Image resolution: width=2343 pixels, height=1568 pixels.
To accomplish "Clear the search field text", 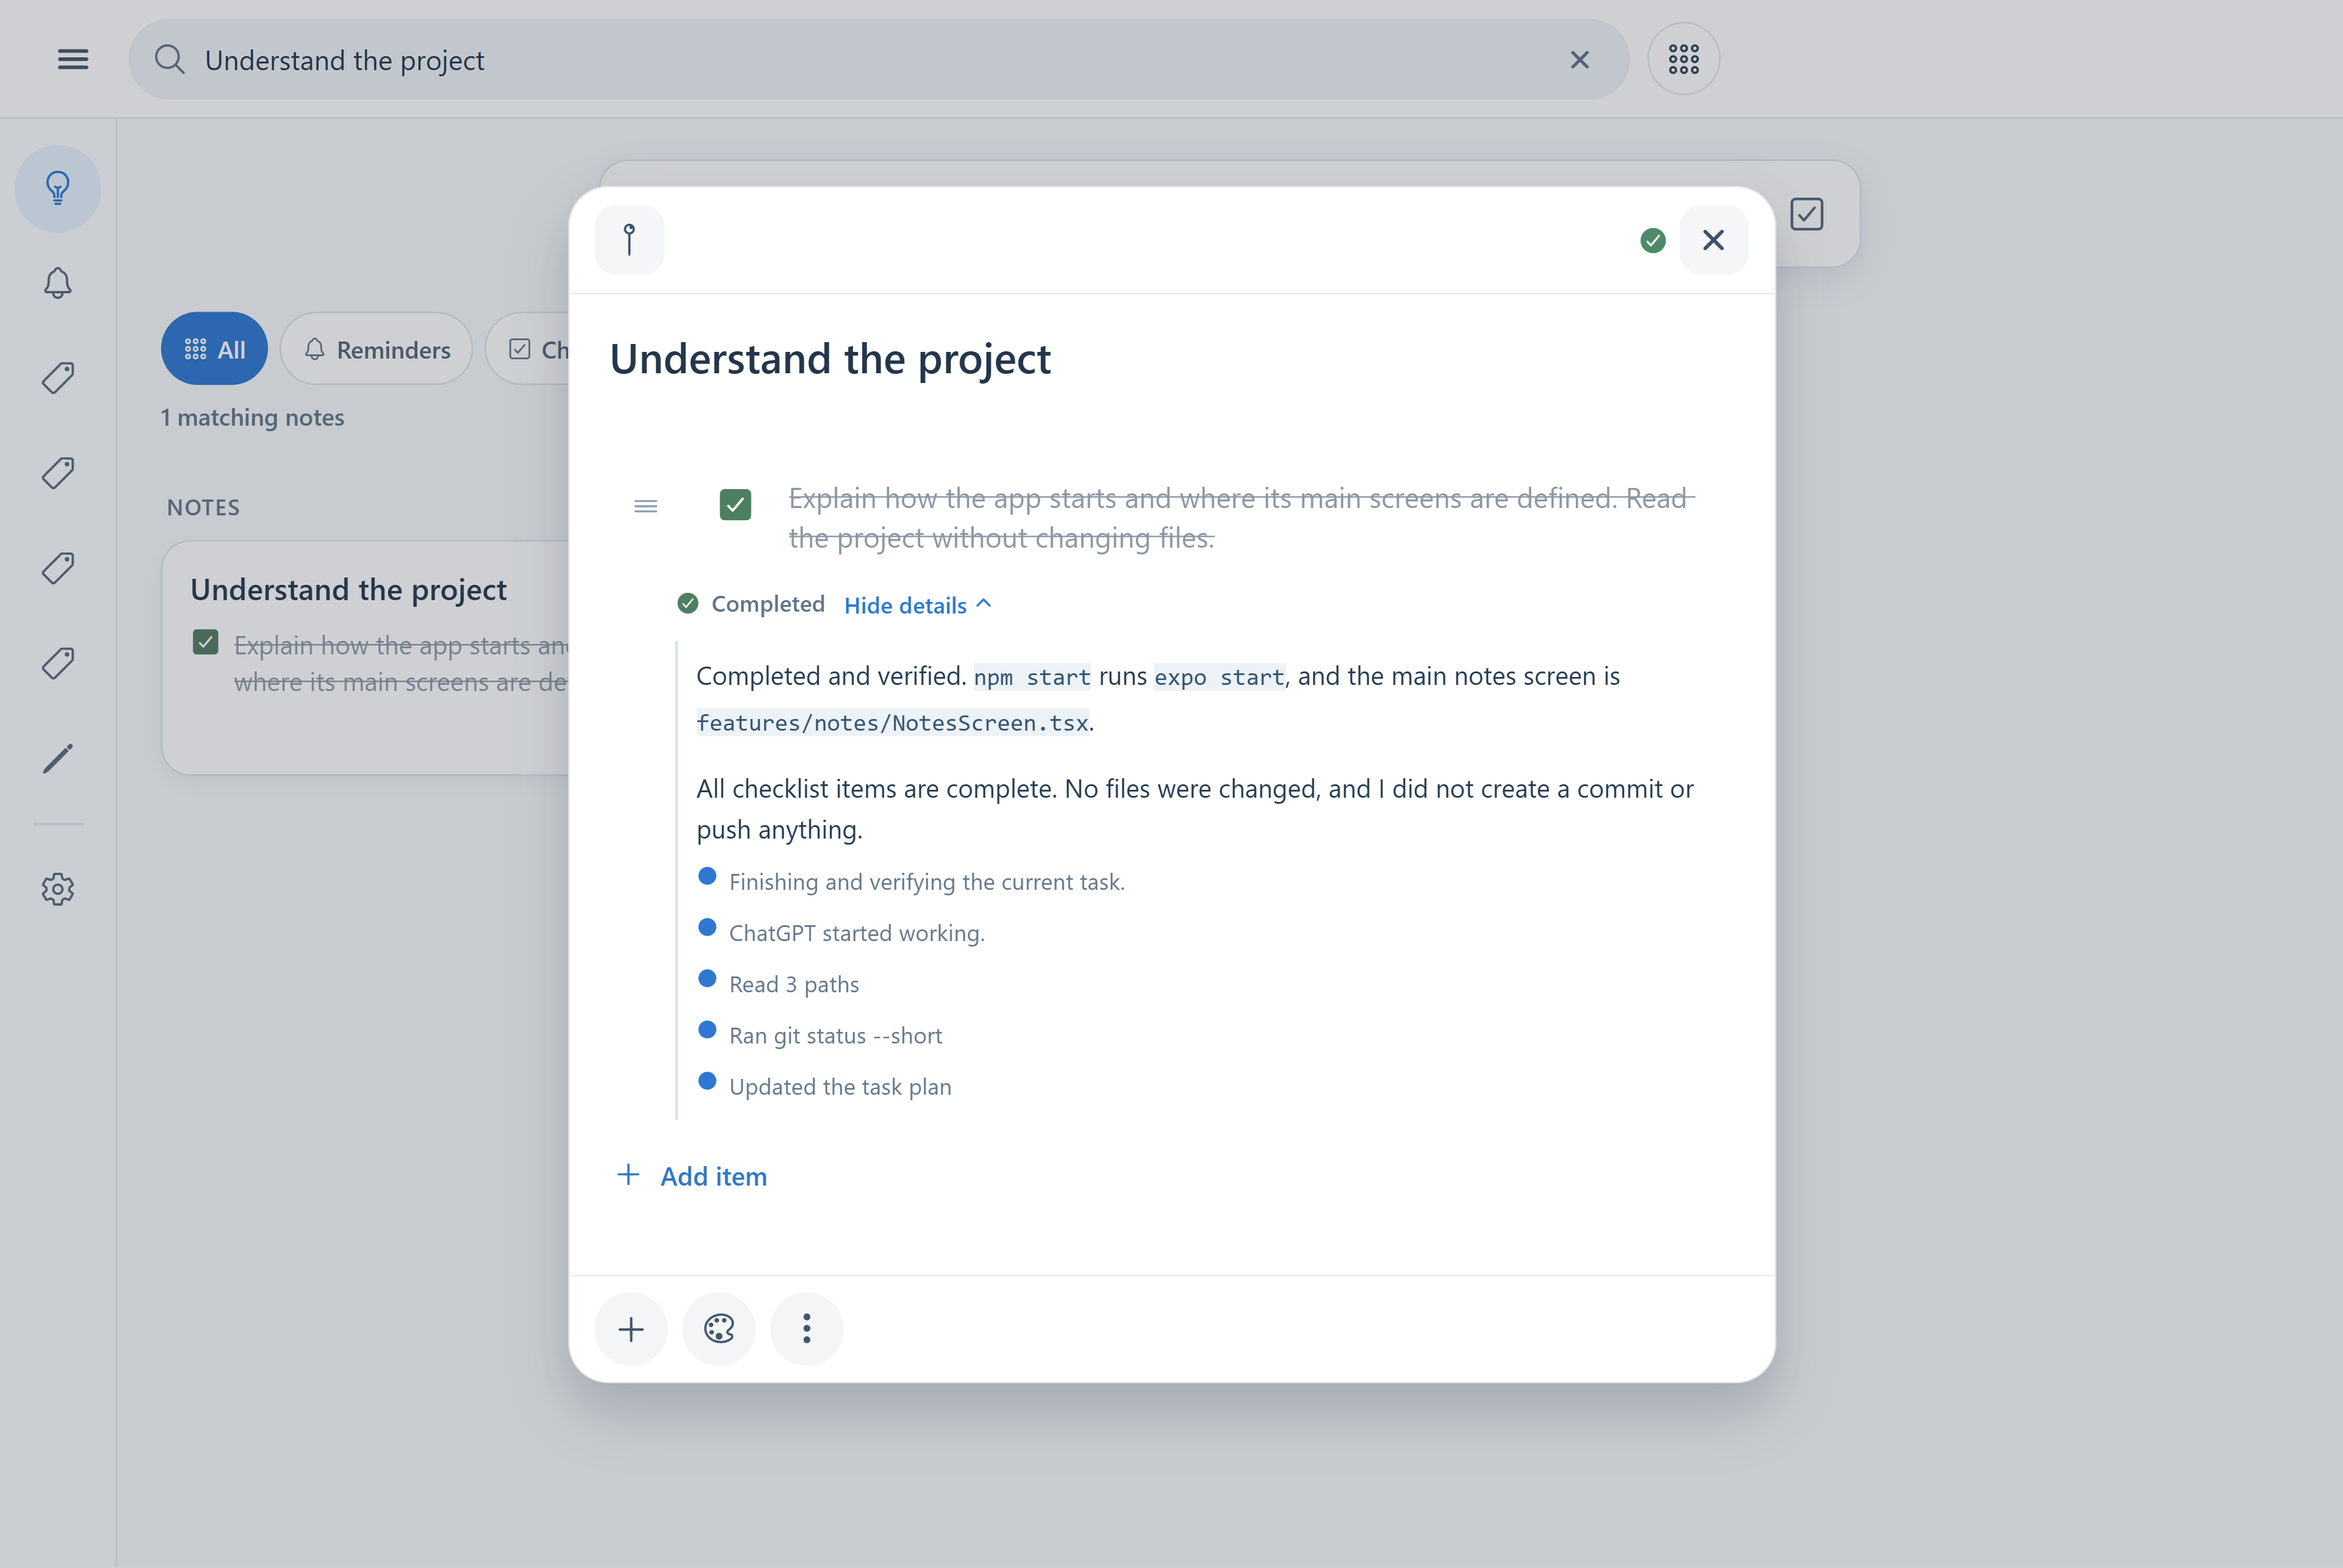I will [x=1580, y=60].
